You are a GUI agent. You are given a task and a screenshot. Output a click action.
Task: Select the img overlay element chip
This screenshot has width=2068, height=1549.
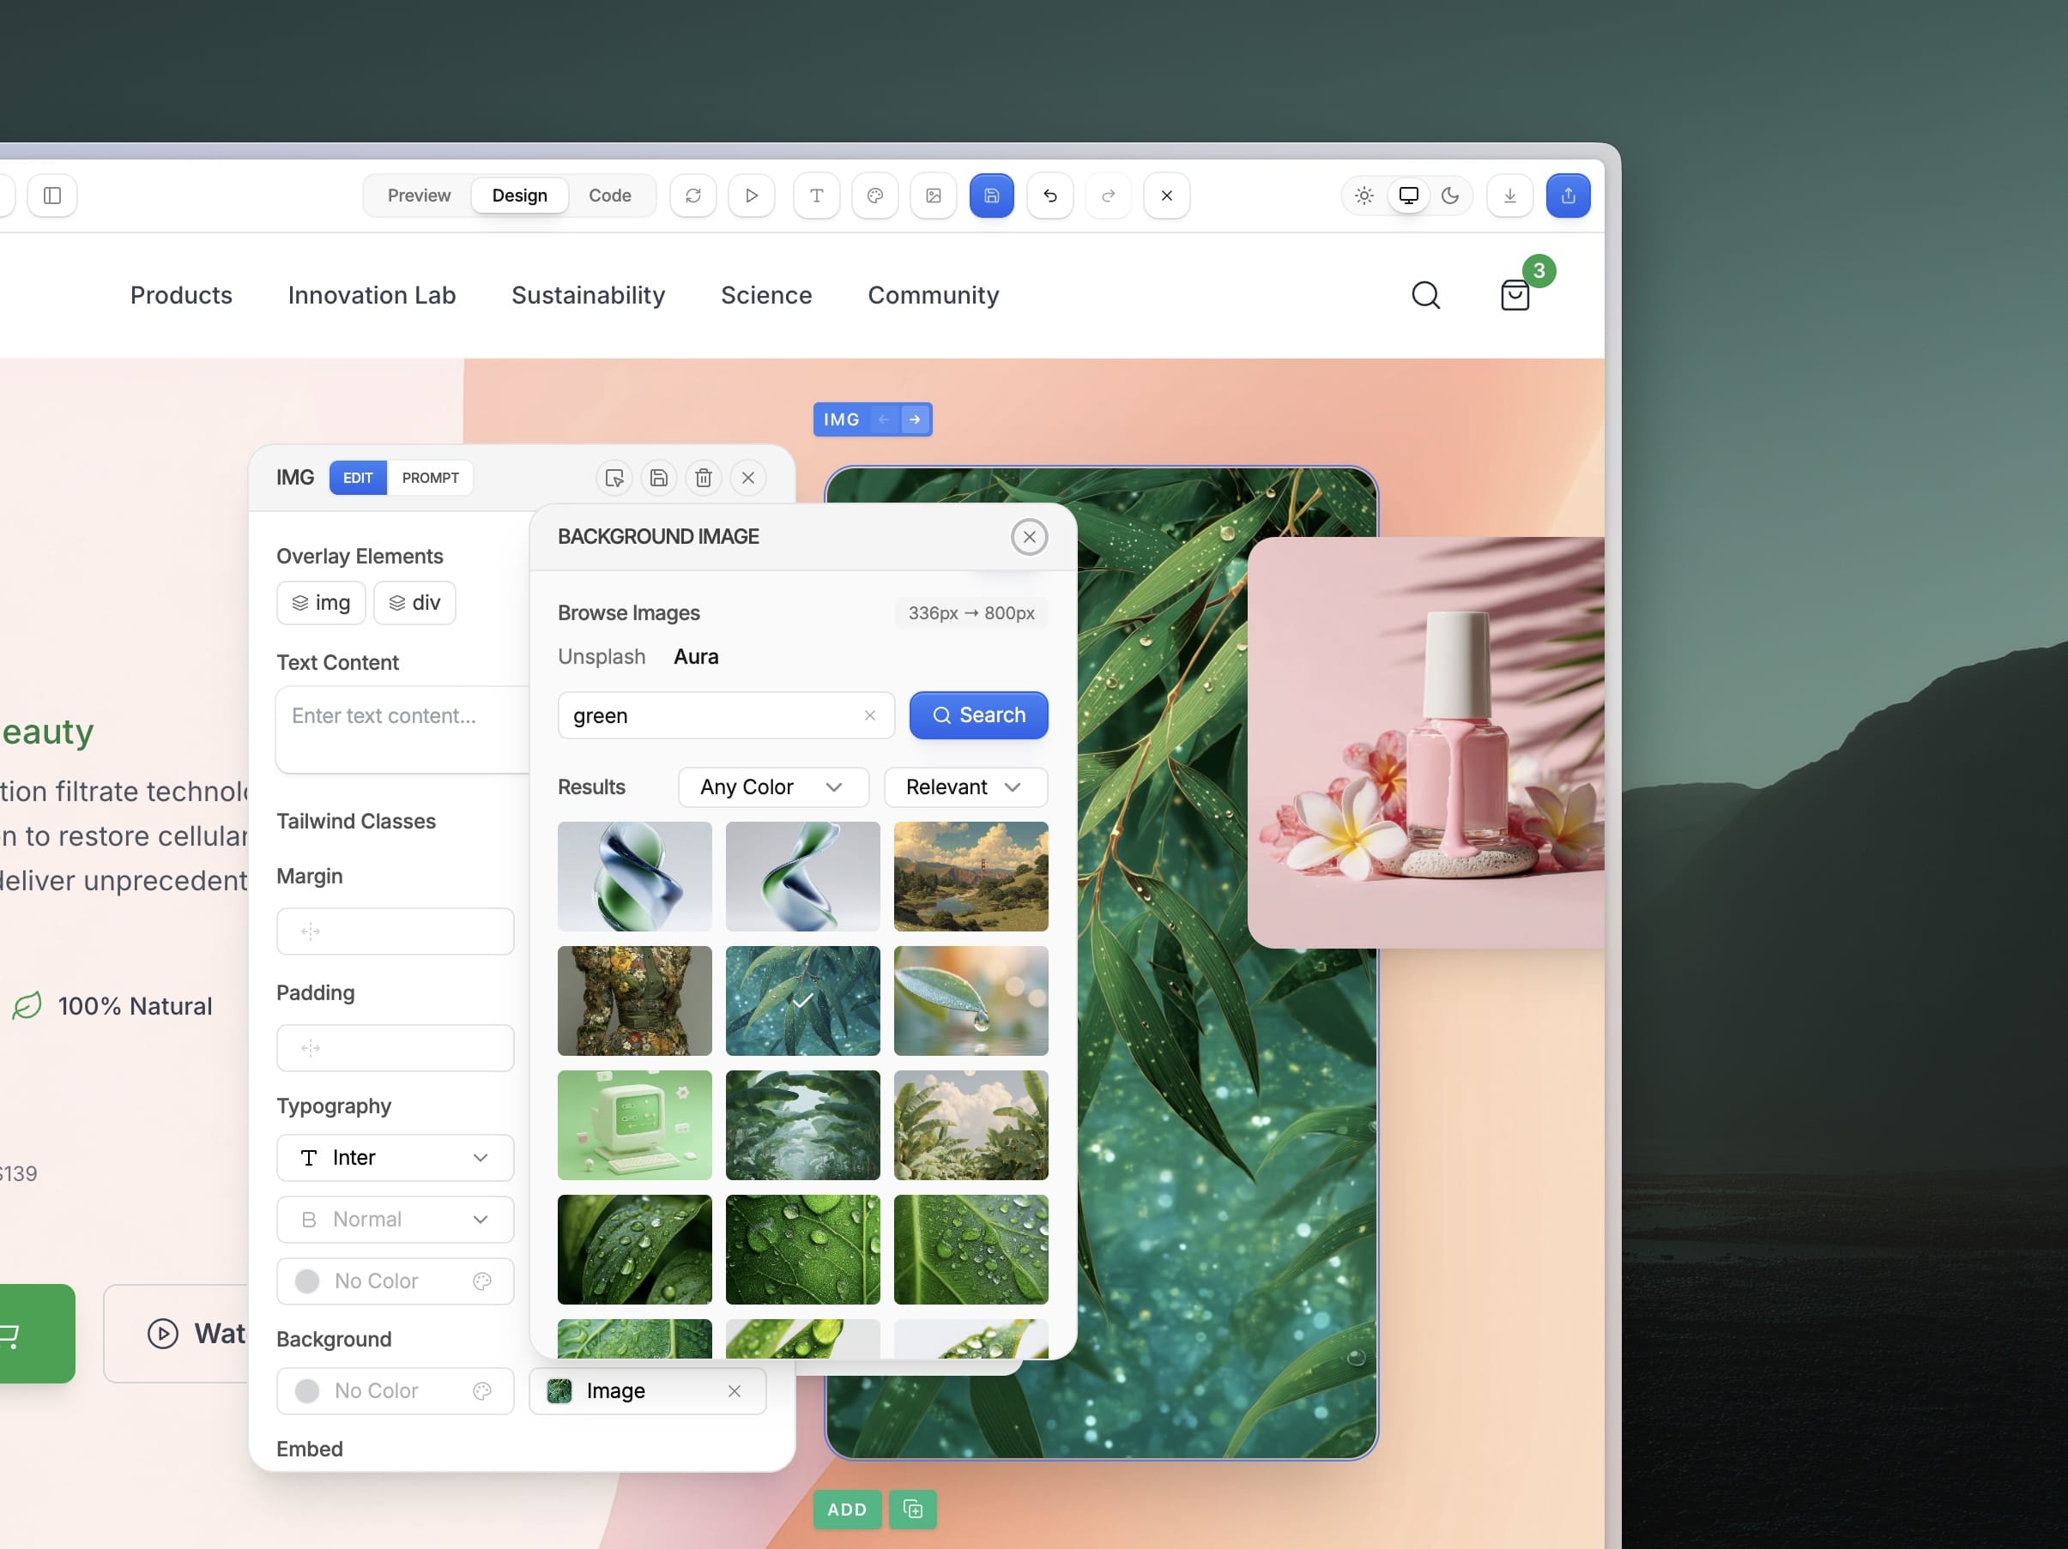[321, 603]
